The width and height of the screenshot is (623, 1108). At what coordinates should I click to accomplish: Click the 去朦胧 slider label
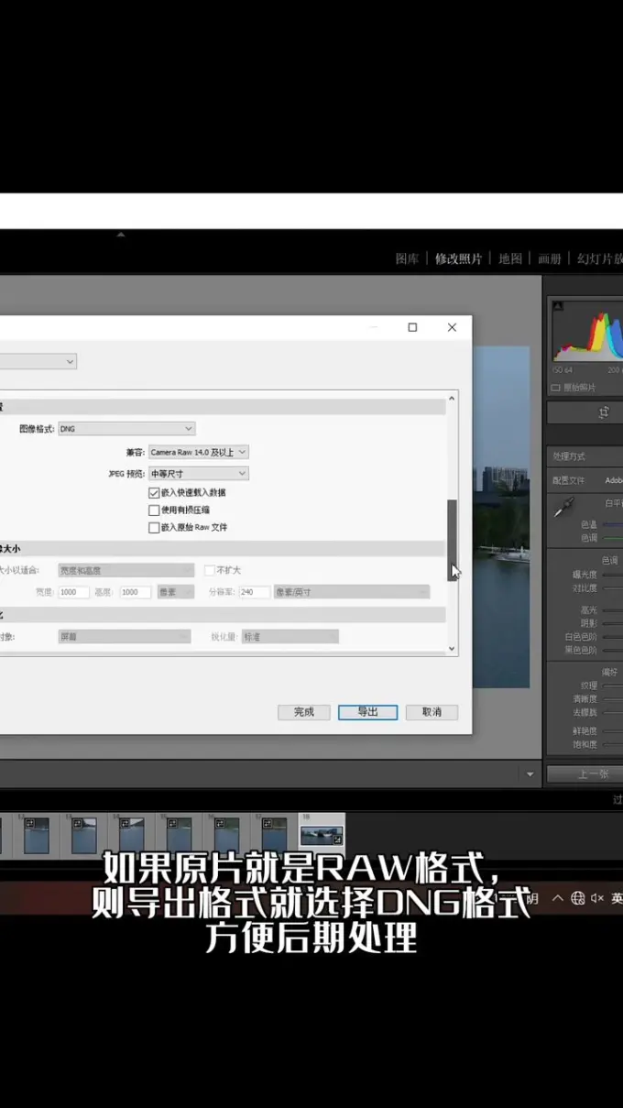(584, 712)
